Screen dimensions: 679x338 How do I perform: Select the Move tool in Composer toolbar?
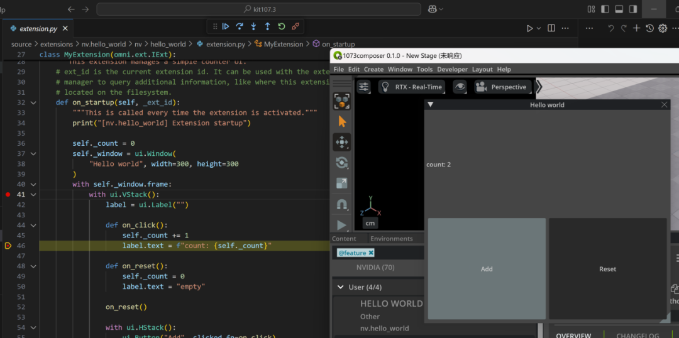click(342, 142)
